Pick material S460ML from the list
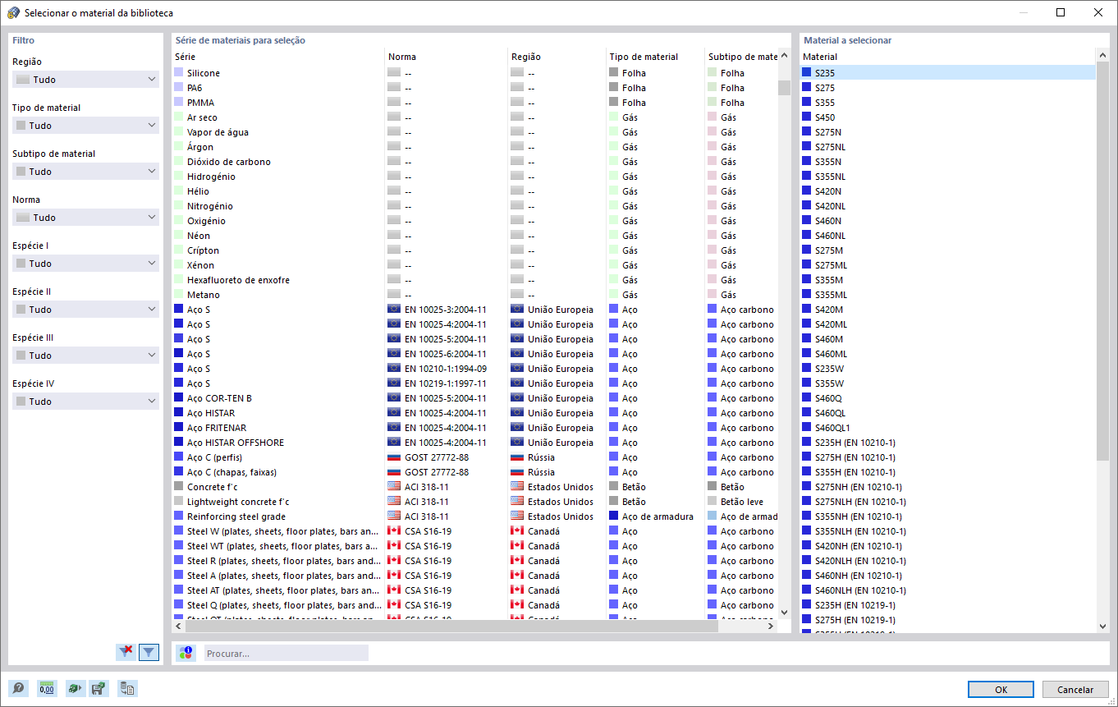The width and height of the screenshot is (1118, 707). (x=948, y=354)
